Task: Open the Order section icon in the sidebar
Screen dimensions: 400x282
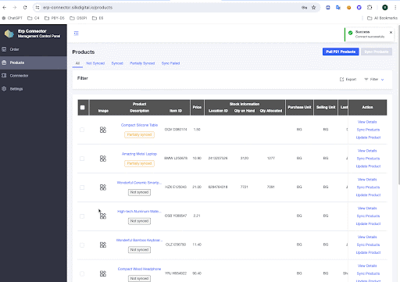Action: tap(4, 49)
